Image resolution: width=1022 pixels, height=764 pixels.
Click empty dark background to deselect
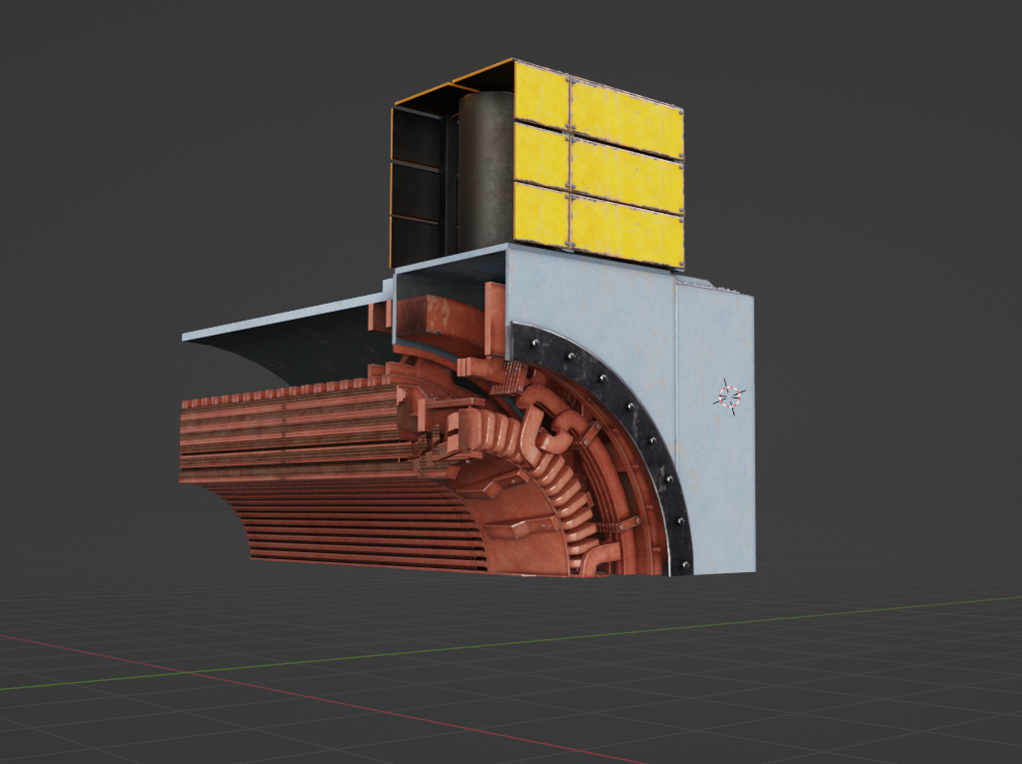150,150
